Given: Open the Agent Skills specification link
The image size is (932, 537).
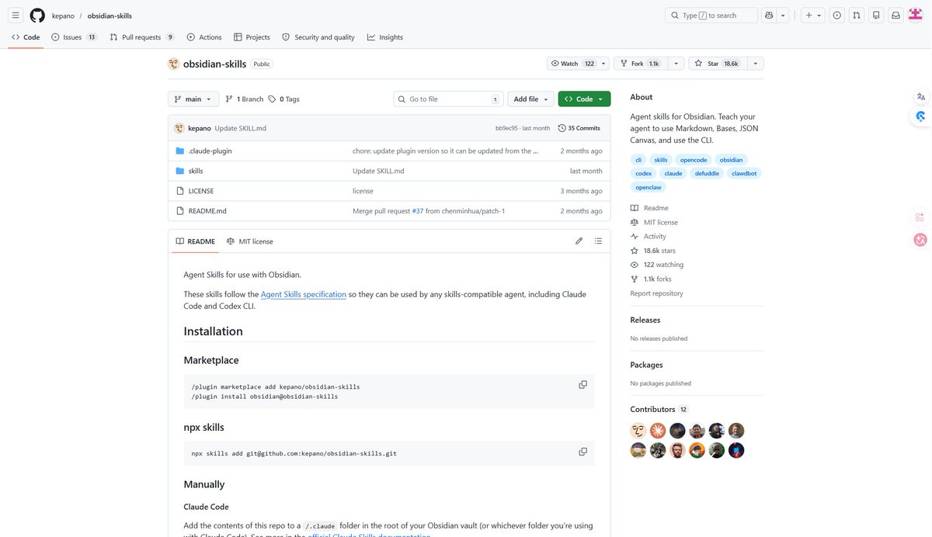Looking at the screenshot, I should click(304, 295).
